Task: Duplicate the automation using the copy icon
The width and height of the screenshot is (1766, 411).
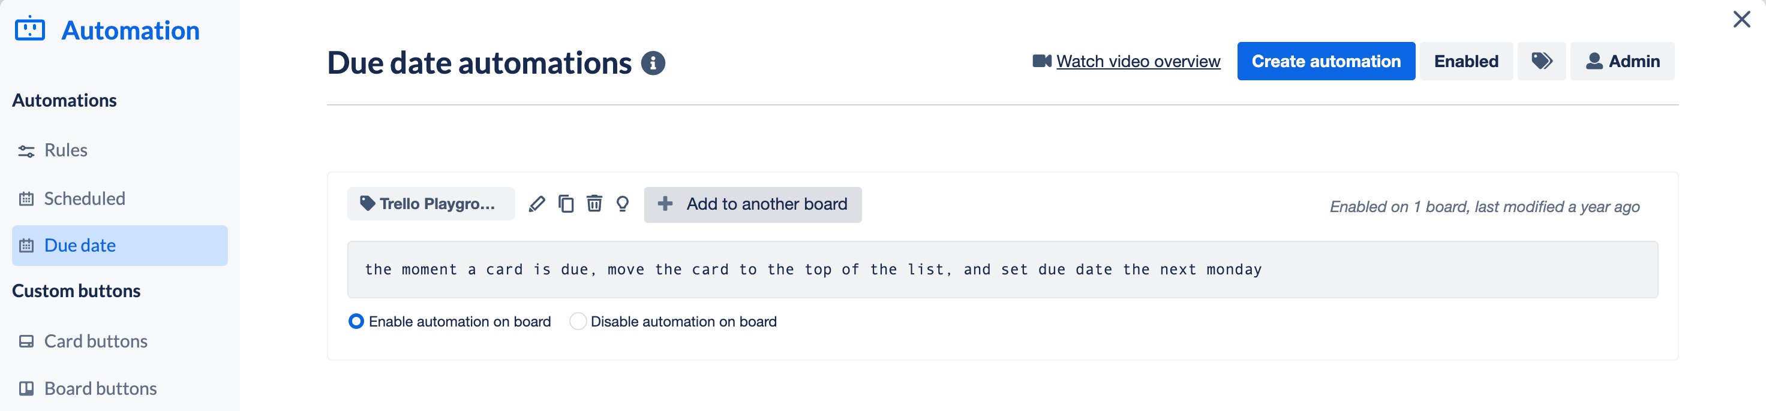Action: point(566,204)
